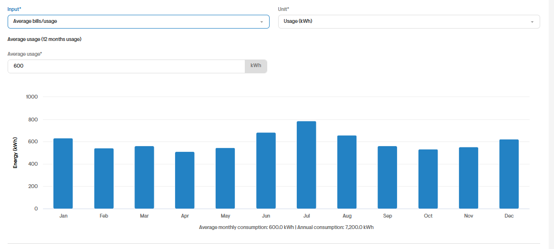Viewport: 554px width, 249px height.
Task: Click the 200 y-axis label
Action: click(33, 187)
